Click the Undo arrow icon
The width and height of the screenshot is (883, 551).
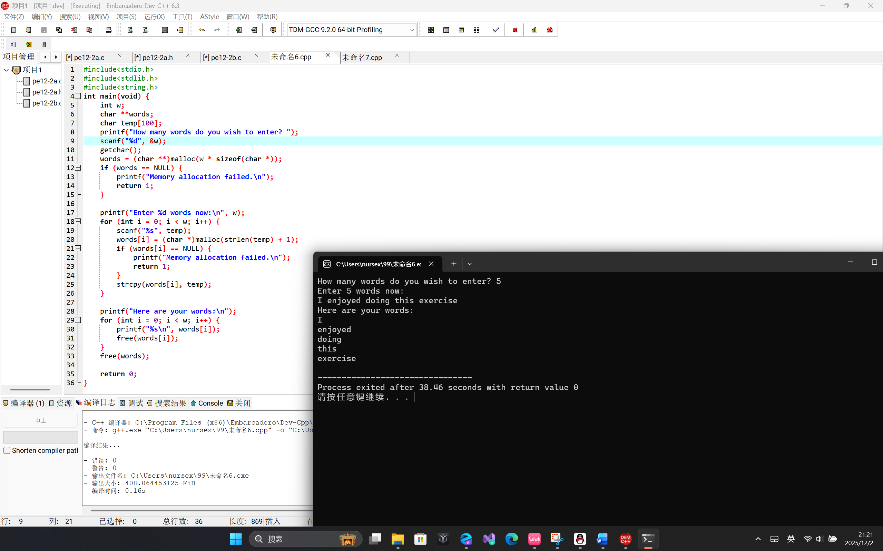pos(202,30)
